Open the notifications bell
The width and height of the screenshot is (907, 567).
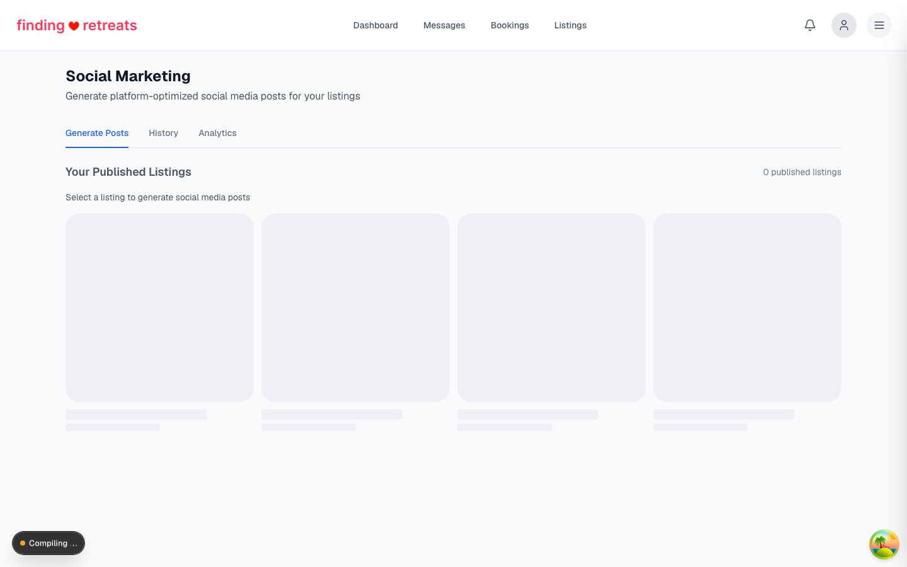810,25
